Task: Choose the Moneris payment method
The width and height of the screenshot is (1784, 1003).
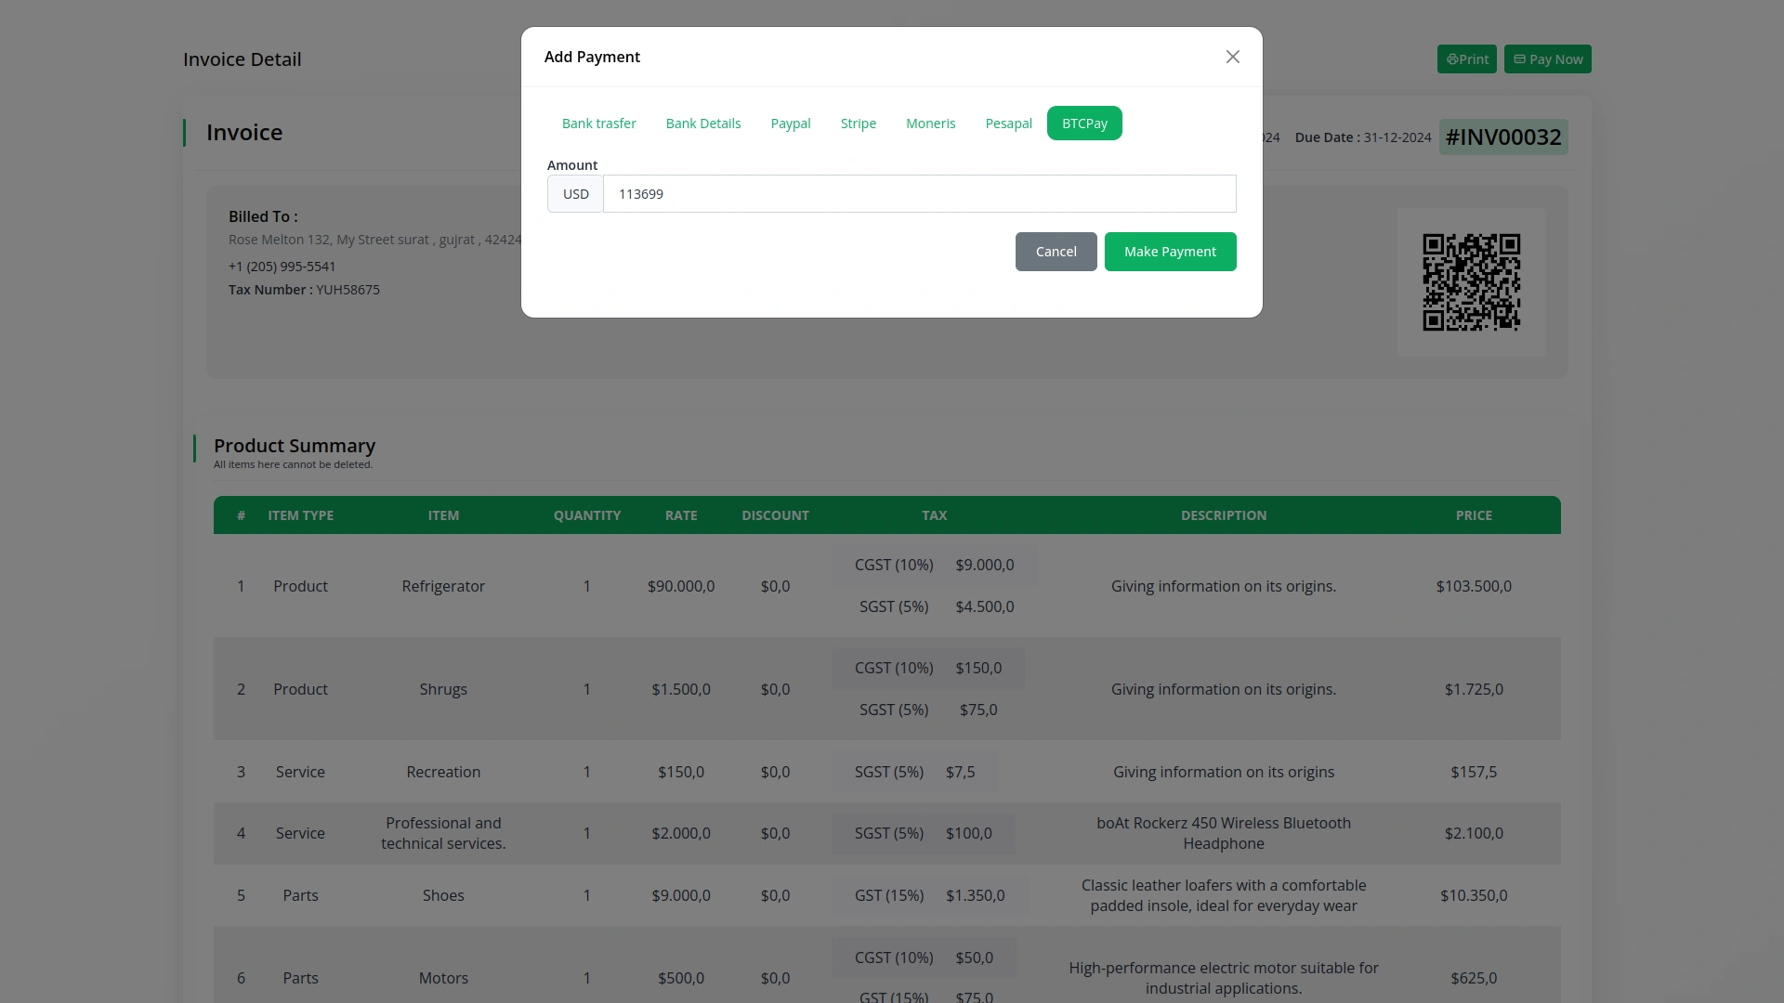Action: [x=930, y=123]
